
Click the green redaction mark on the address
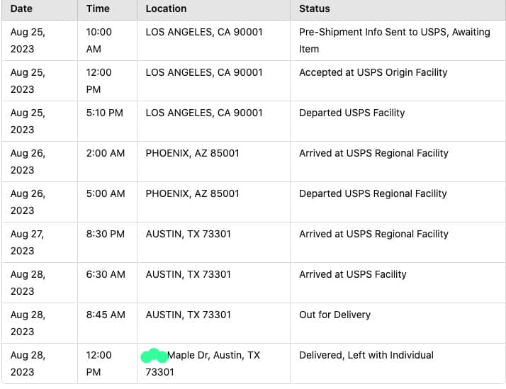[154, 356]
